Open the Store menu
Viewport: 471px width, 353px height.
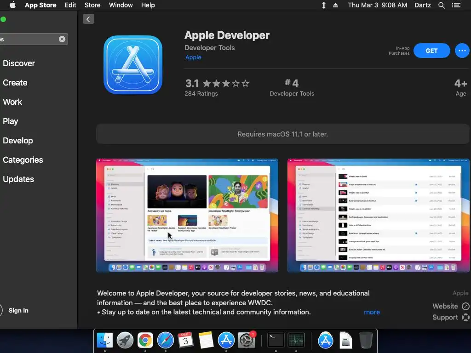pyautogui.click(x=92, y=5)
